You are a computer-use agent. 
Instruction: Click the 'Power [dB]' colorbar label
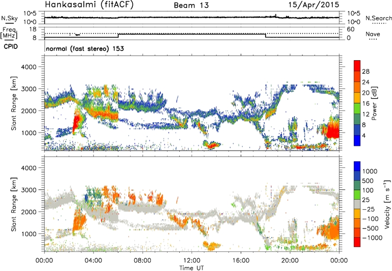(x=374, y=103)
